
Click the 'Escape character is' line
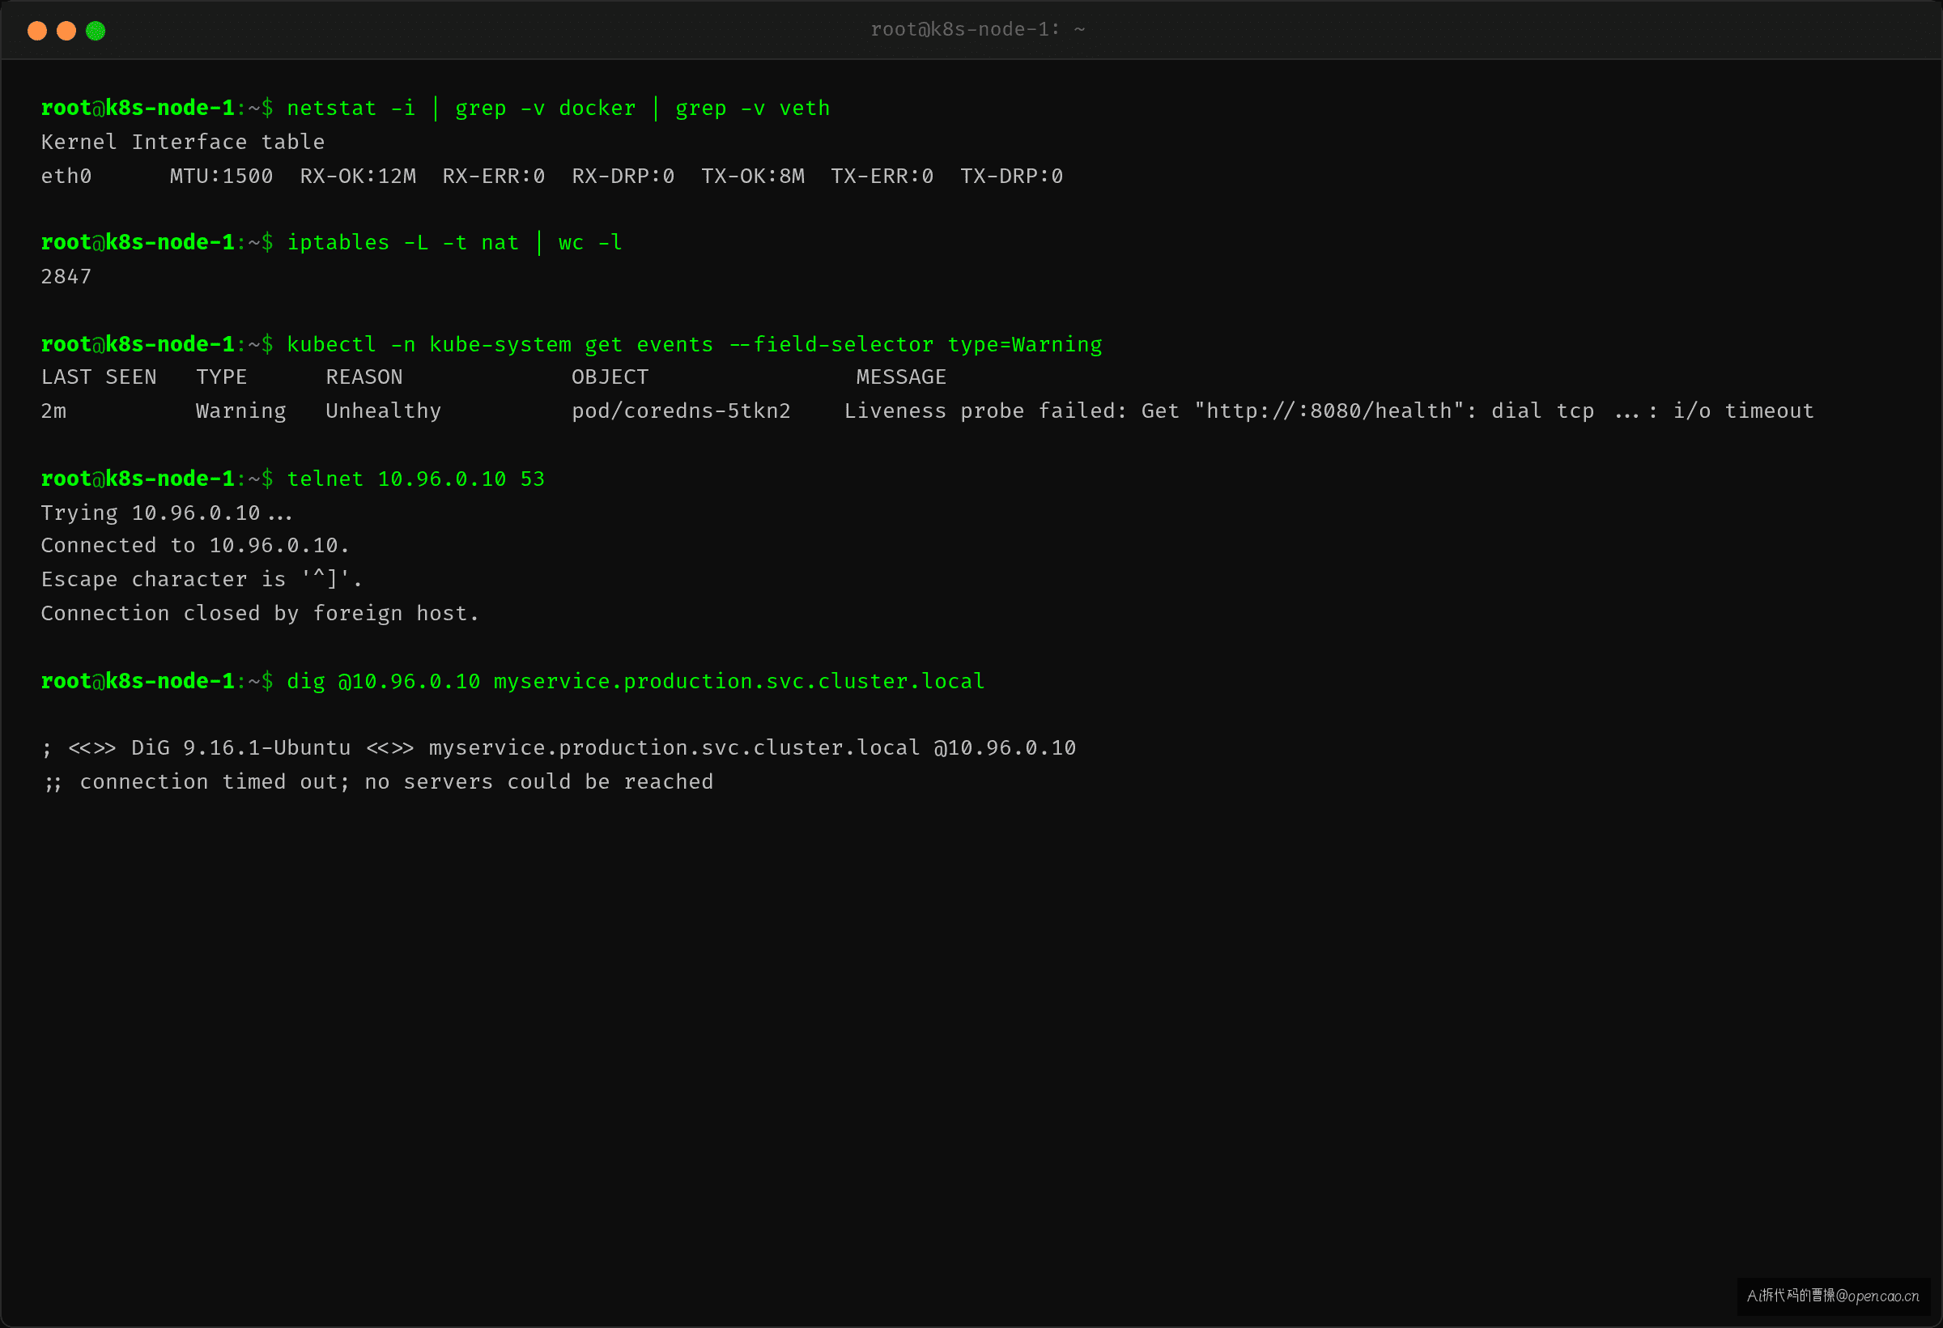202,579
